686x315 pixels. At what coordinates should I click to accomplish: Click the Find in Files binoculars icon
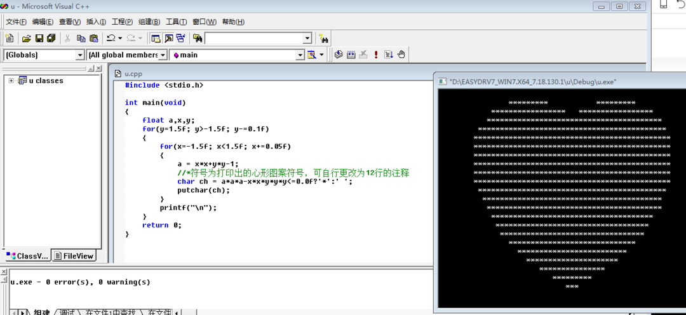198,39
